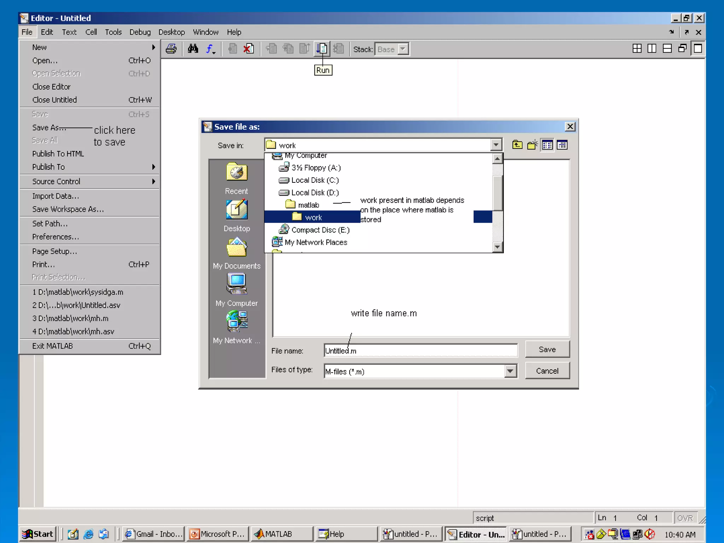Open the Recent places shortcut
The height and width of the screenshot is (543, 724).
(237, 179)
